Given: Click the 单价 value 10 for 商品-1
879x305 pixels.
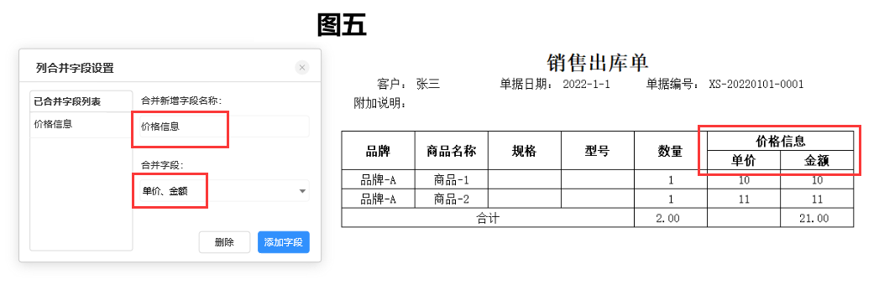Looking at the screenshot, I should pos(744,179).
